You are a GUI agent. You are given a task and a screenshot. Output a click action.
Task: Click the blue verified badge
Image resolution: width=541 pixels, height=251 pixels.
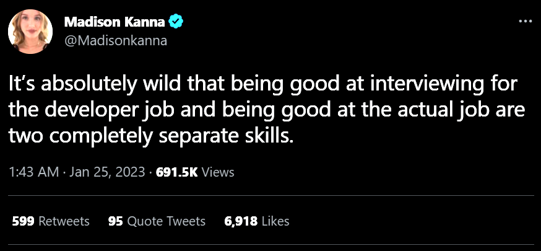pyautogui.click(x=176, y=24)
